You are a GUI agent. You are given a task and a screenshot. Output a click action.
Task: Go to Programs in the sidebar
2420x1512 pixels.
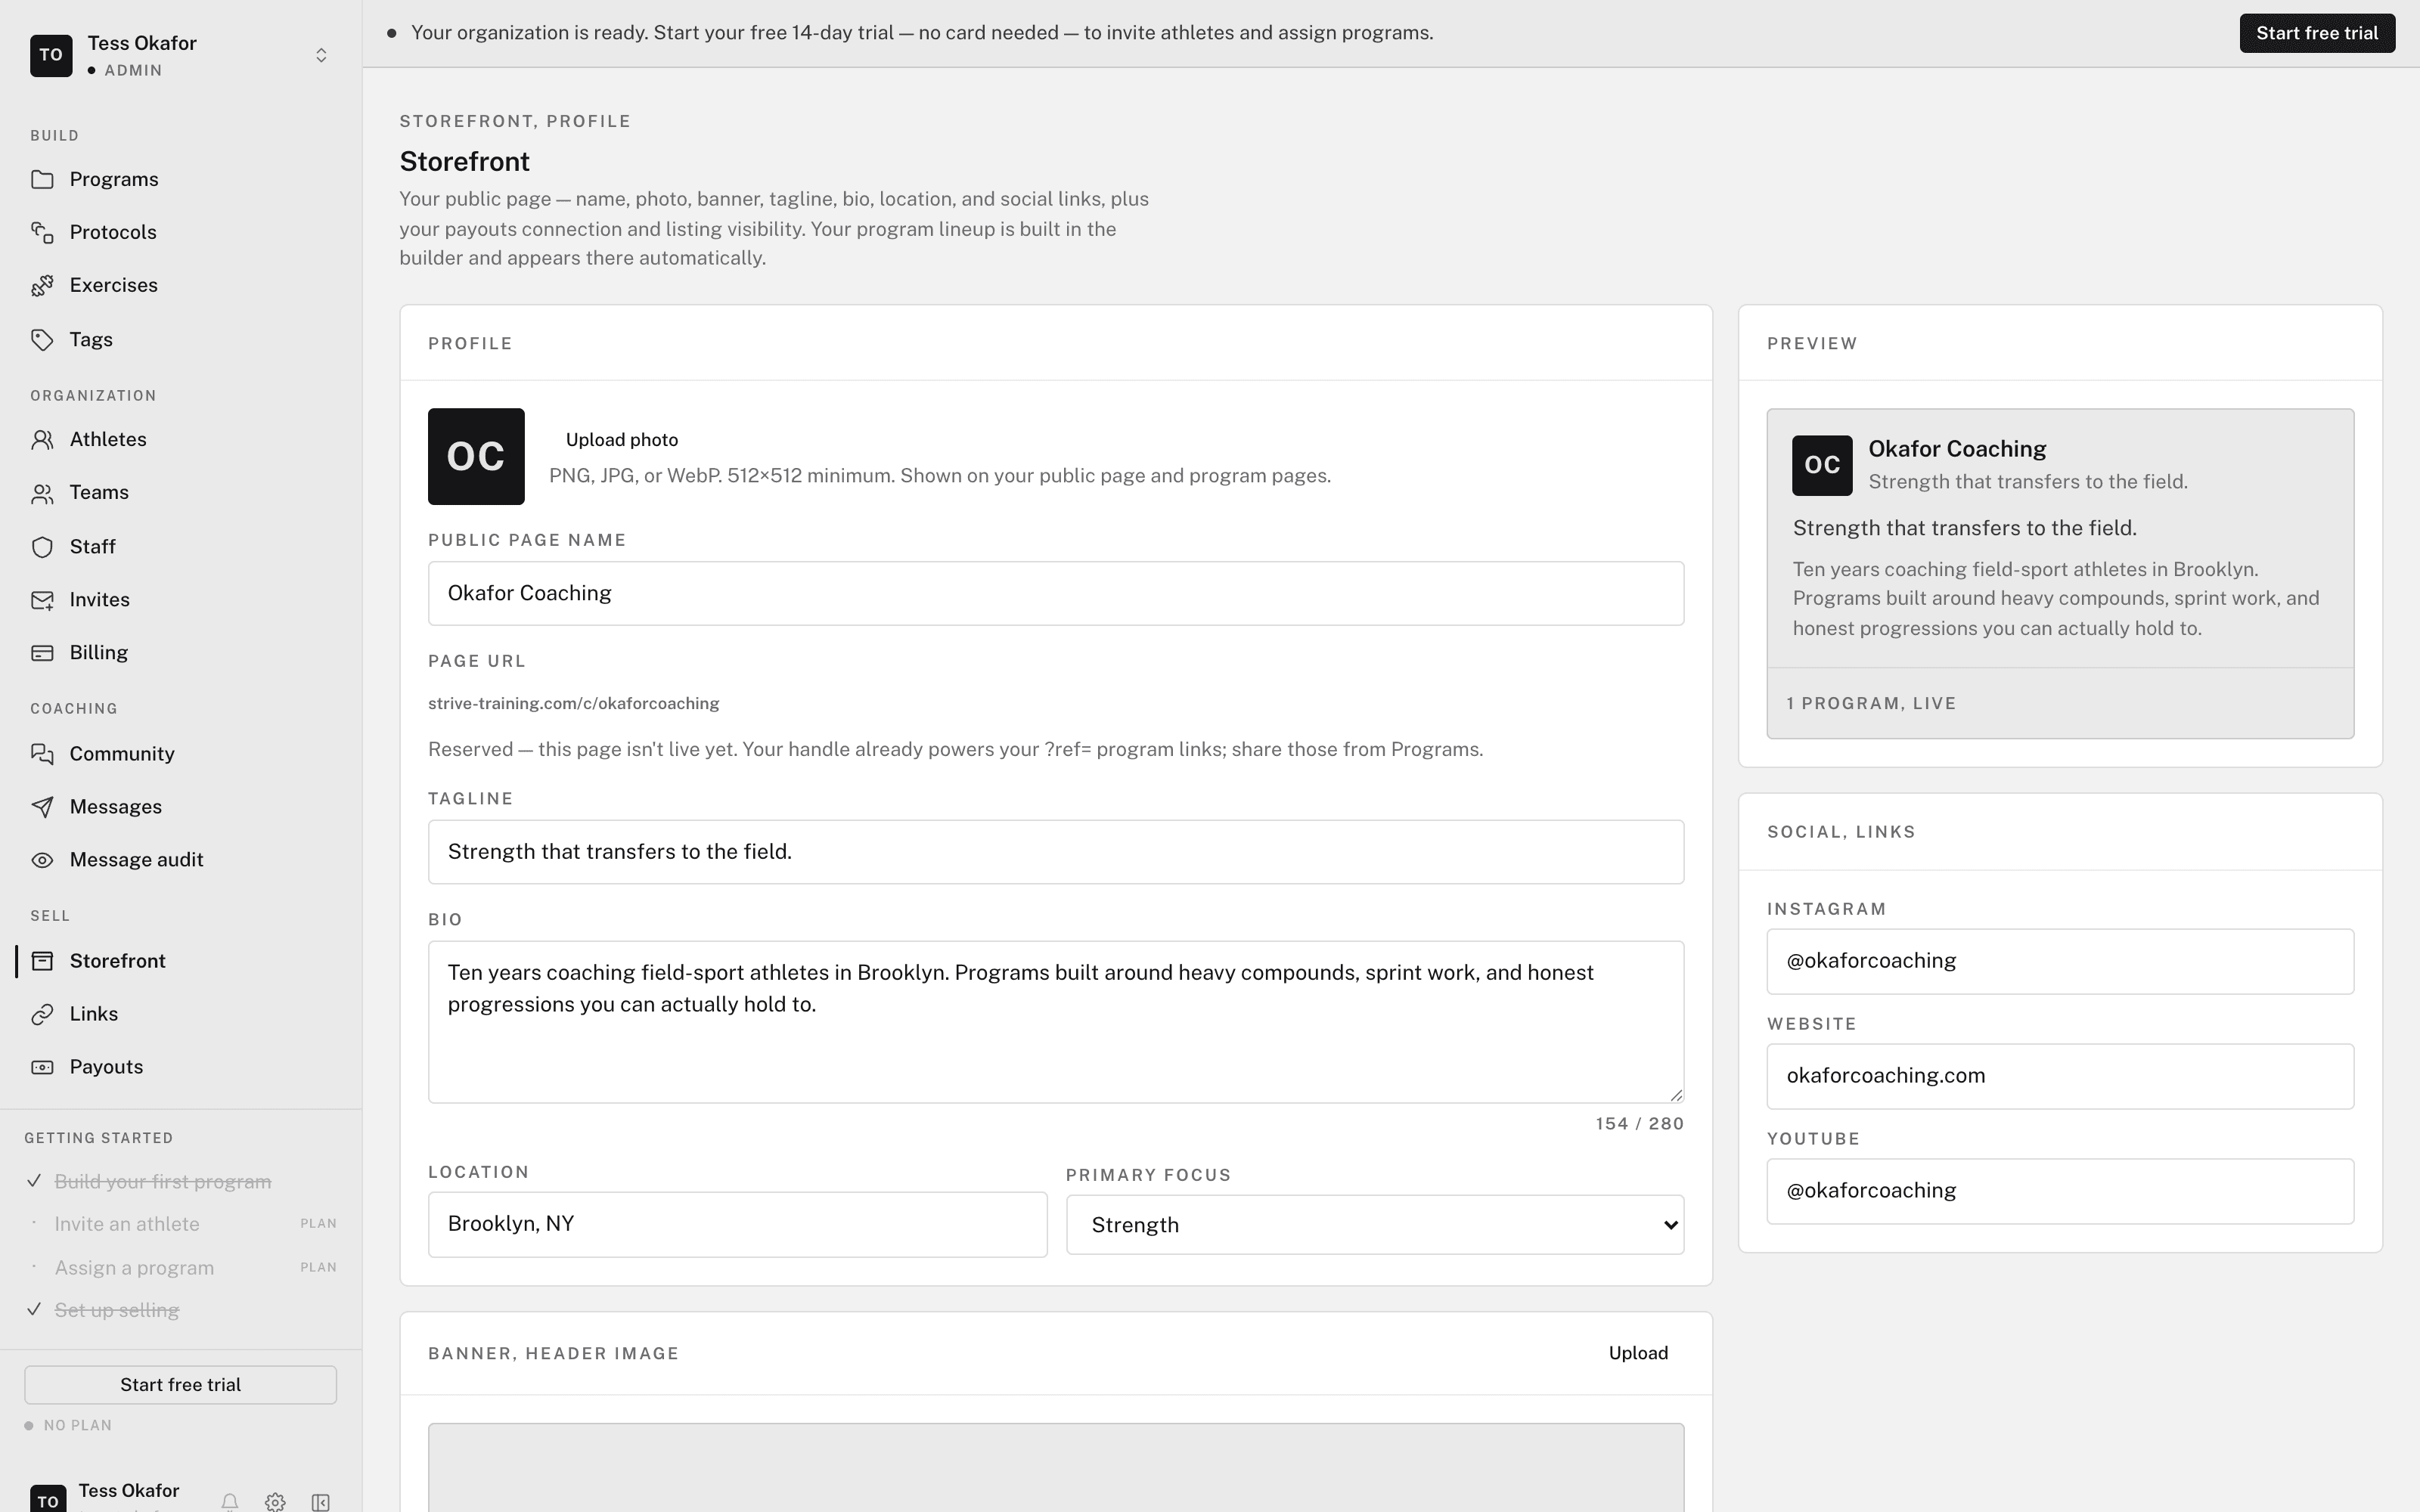(113, 179)
